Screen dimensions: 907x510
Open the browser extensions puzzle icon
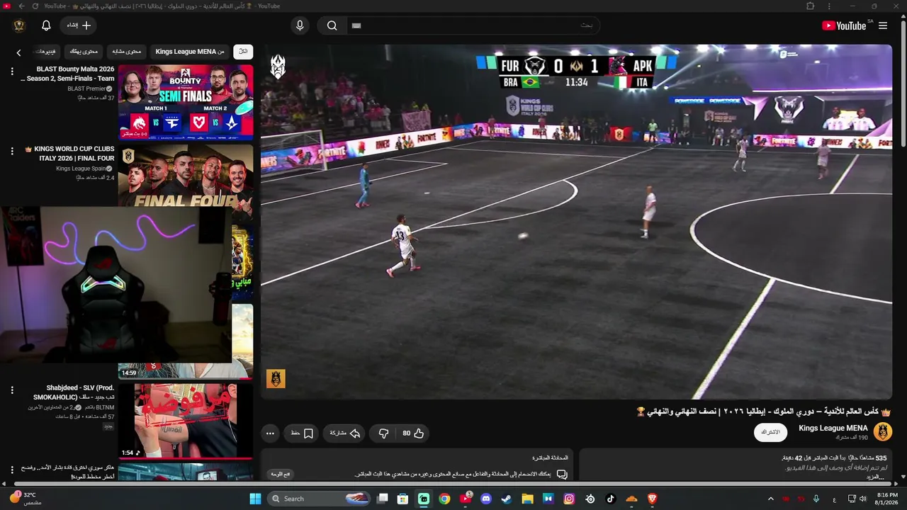click(x=811, y=6)
